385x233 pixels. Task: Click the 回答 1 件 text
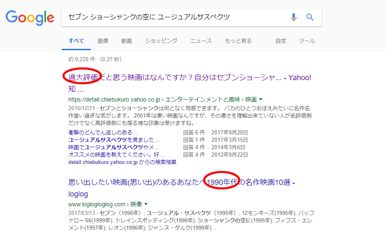coord(194,140)
